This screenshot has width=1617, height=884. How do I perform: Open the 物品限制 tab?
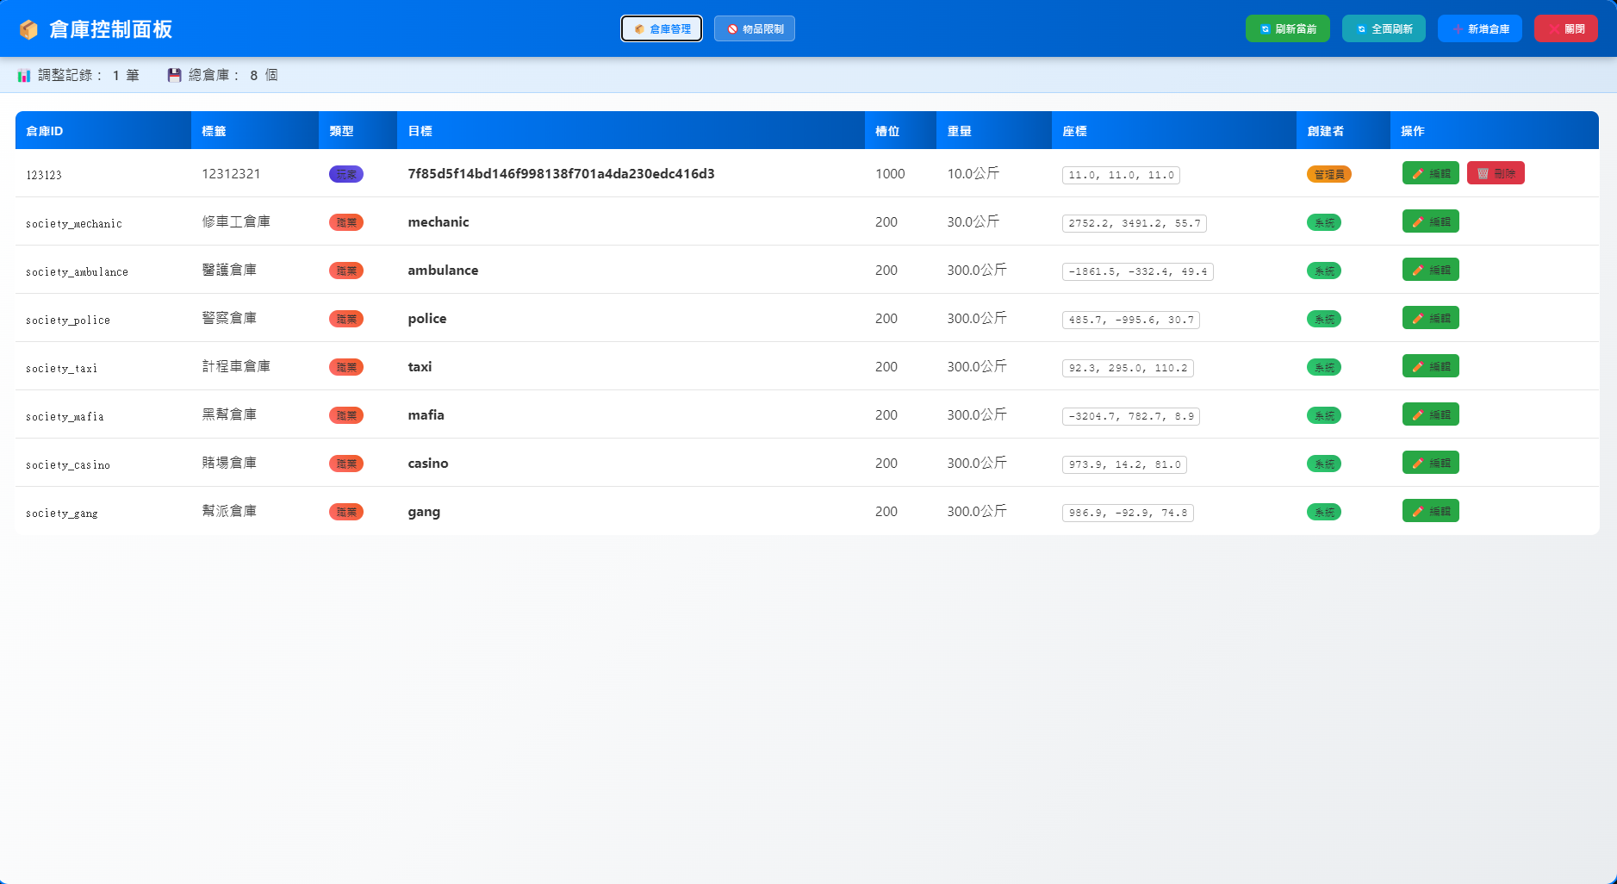pos(755,28)
